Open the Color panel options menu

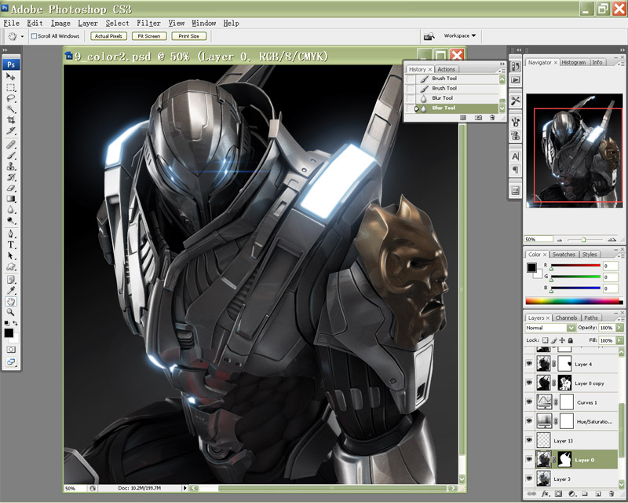coord(622,255)
